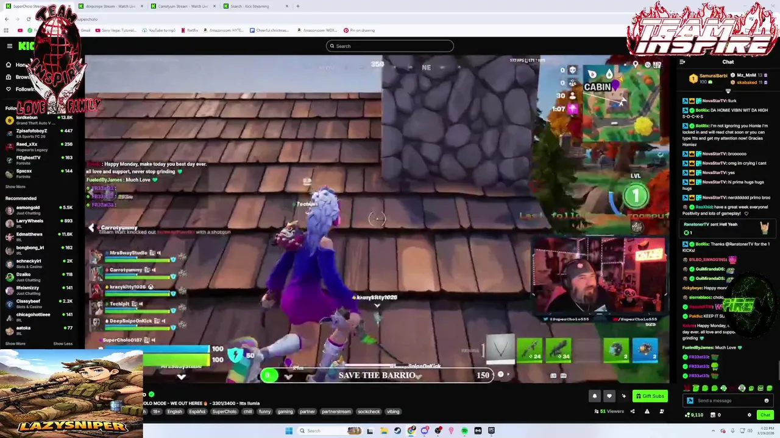Select the SuperCholo stream tag

pos(224,411)
